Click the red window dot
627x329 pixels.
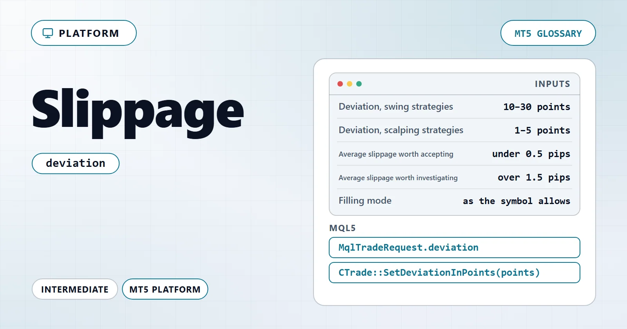340,84
